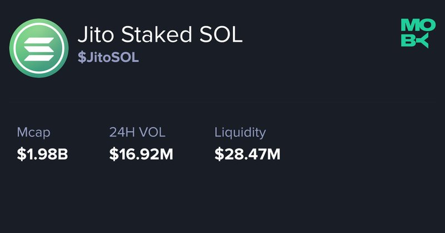Viewport: 445px width, 233px height.
Task: Select the $16.92M volume value
Action: click(141, 153)
